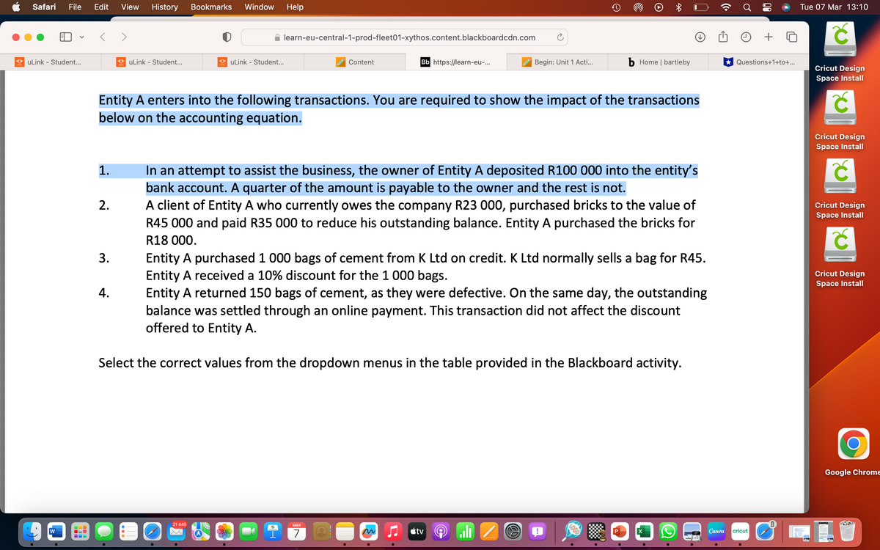The height and width of the screenshot is (550, 880).
Task: Click the list number 2.
Action: click(104, 205)
